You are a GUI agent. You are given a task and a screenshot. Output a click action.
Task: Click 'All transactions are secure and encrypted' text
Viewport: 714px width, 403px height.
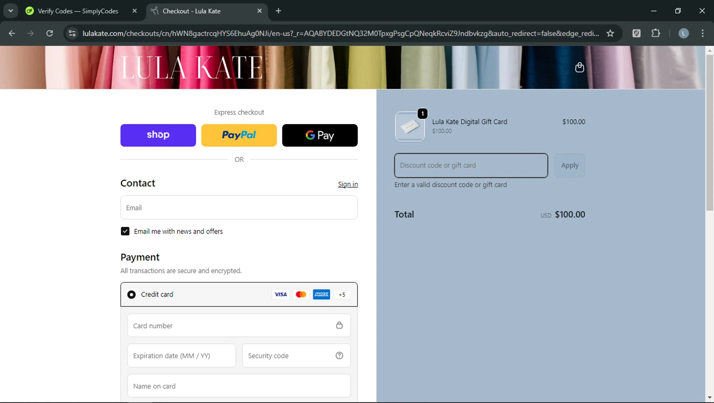[181, 271]
